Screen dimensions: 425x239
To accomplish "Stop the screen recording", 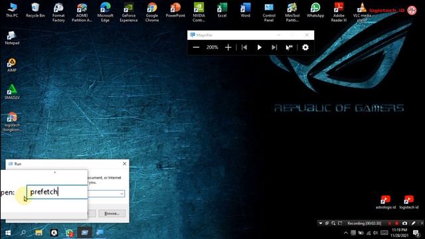I will point(397,223).
